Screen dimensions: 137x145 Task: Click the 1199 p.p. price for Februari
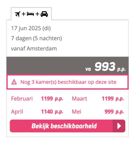52,99
